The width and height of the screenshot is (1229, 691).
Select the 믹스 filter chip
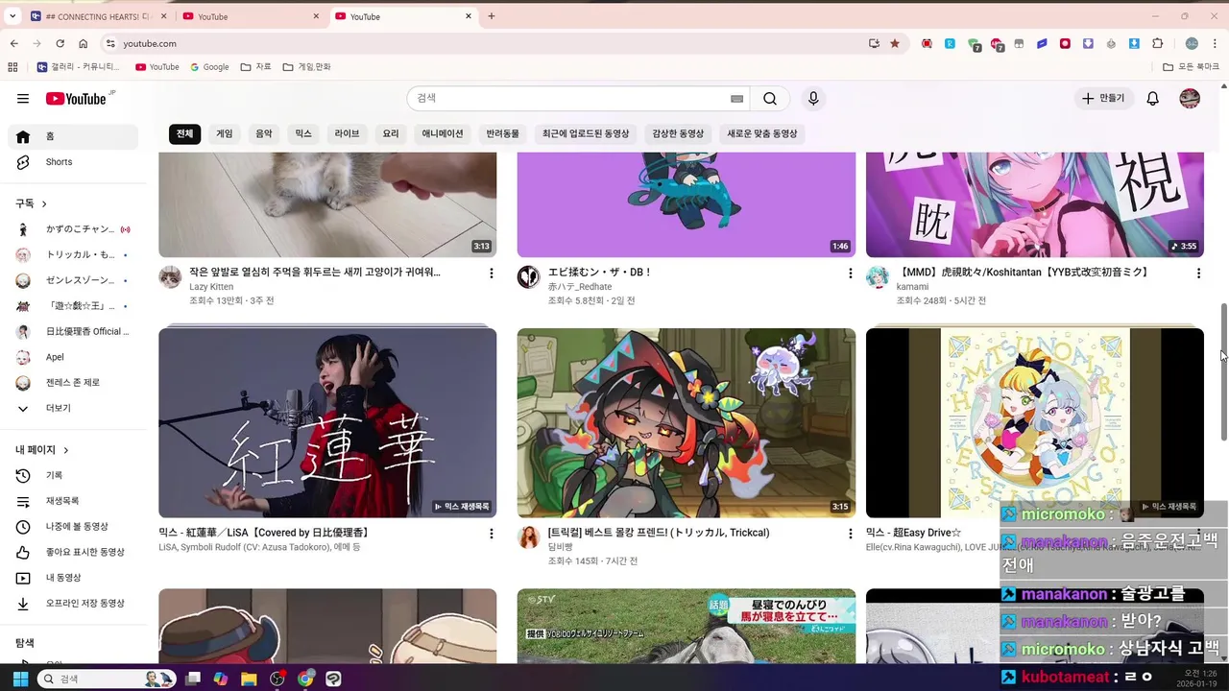[x=303, y=134]
